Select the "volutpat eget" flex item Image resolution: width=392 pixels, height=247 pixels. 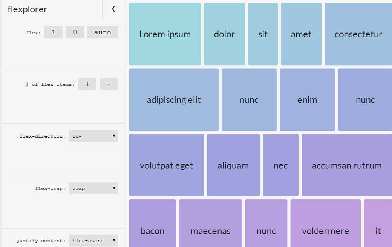(x=166, y=165)
